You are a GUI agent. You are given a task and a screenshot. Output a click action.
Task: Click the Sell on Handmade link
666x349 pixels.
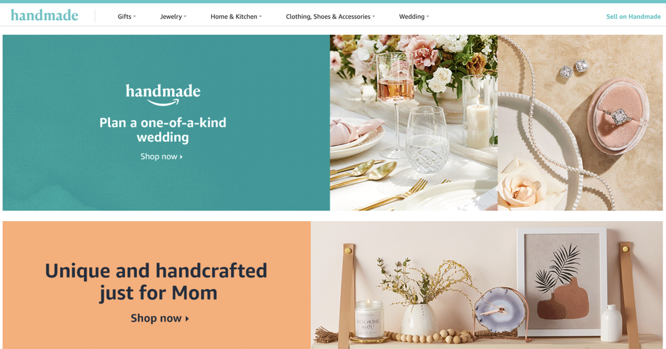click(x=633, y=17)
